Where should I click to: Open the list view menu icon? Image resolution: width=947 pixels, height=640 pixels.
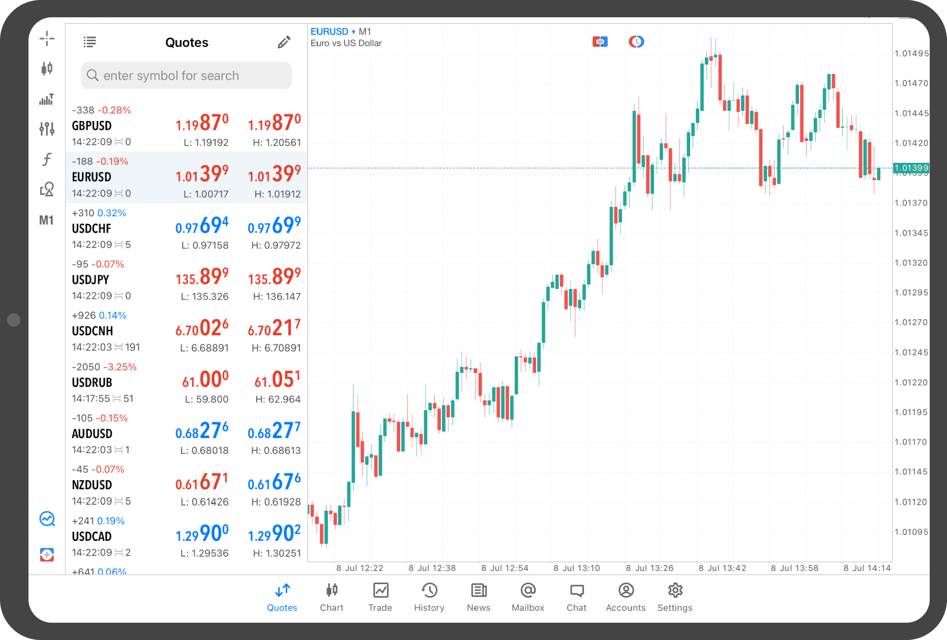coord(90,42)
